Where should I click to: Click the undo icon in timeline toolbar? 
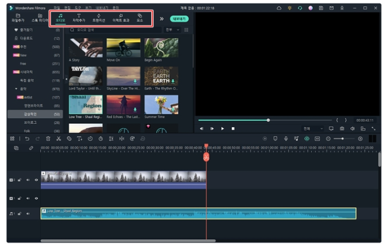click(27, 139)
